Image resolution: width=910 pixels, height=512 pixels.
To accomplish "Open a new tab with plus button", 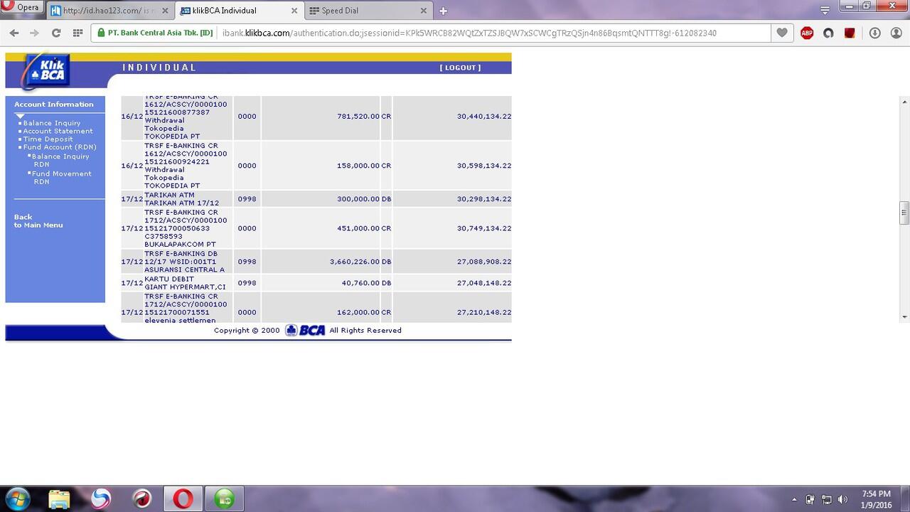I will click(x=443, y=11).
